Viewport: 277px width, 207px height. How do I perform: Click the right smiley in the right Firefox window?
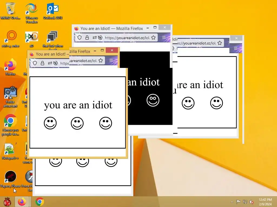point(216,103)
